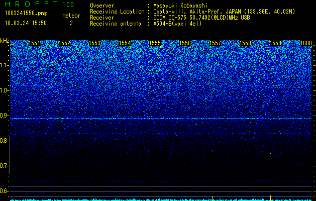Click the 1557 time label

[x=215, y=43]
